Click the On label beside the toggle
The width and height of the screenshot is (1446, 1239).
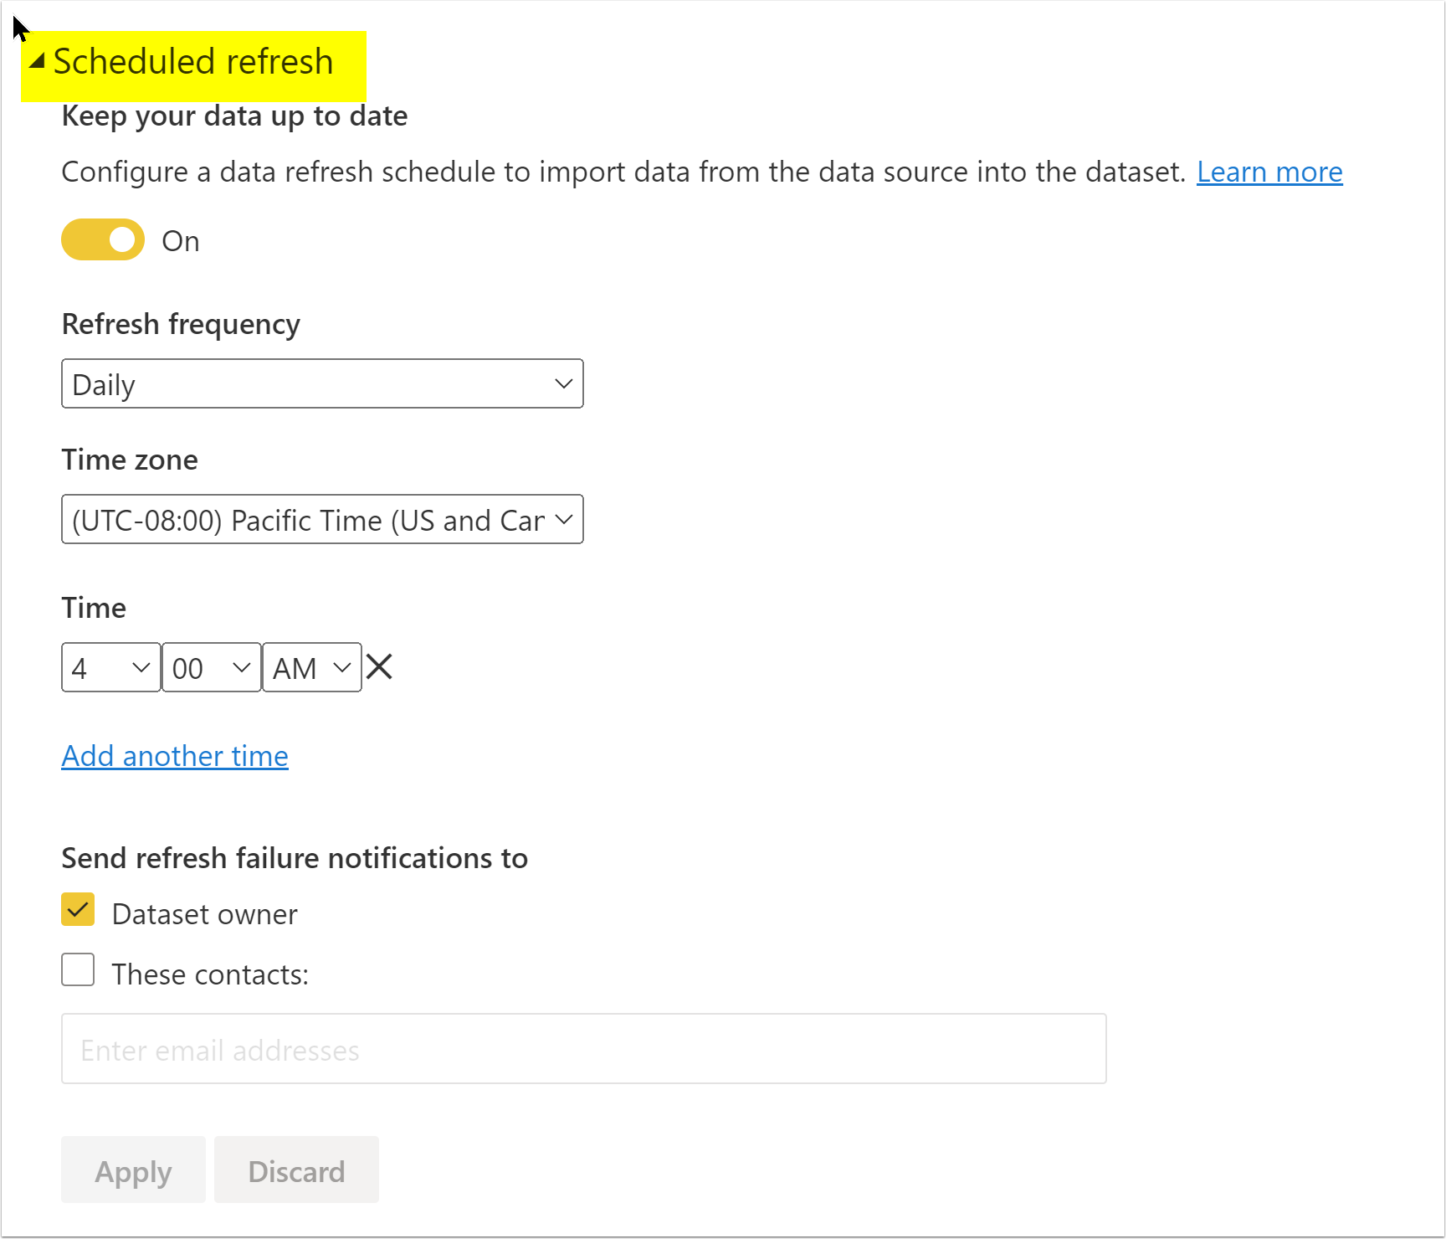[x=181, y=241]
